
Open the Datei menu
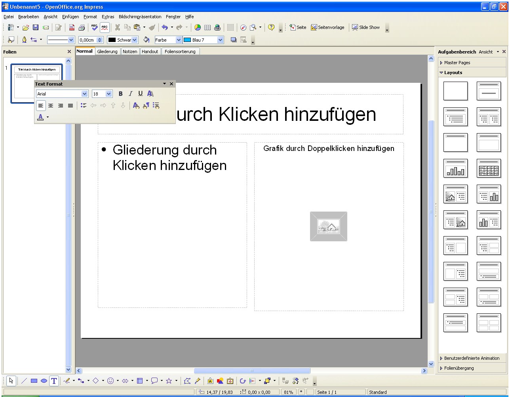[9, 17]
